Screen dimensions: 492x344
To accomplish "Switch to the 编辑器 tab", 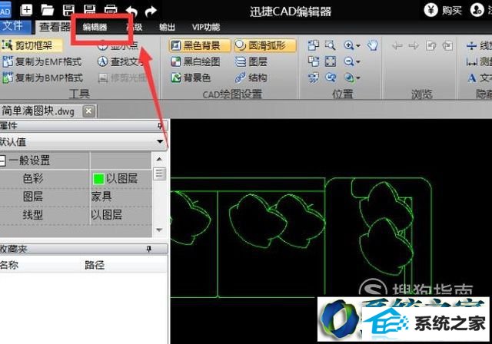I will (95, 27).
